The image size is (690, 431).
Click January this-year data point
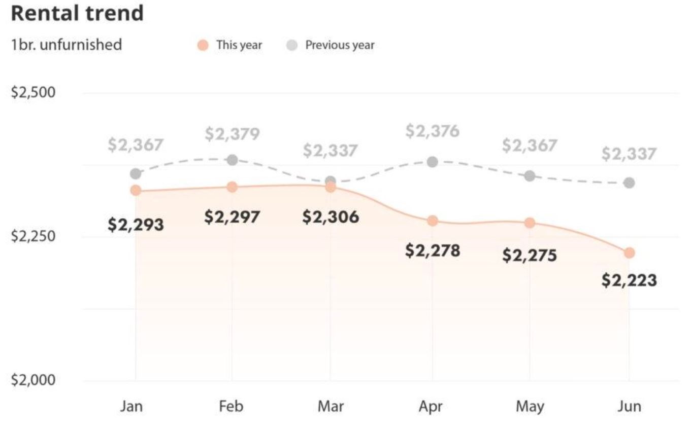[x=136, y=191]
